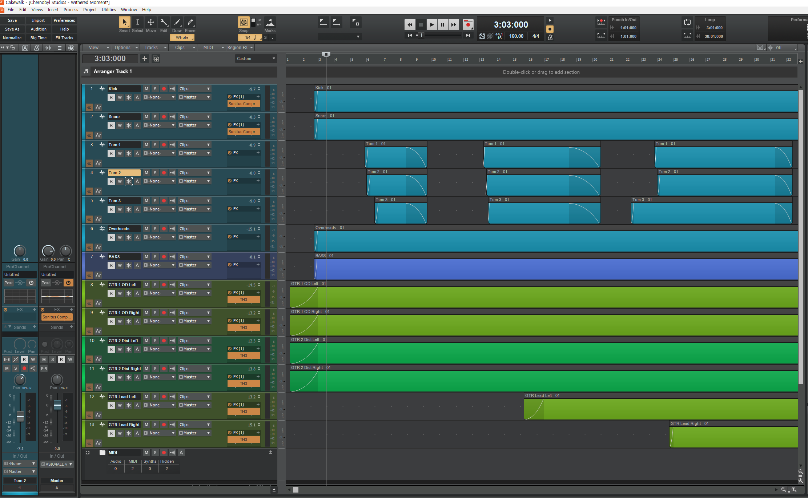Click the Master channel volume fader
The width and height of the screenshot is (808, 498).
point(57,405)
